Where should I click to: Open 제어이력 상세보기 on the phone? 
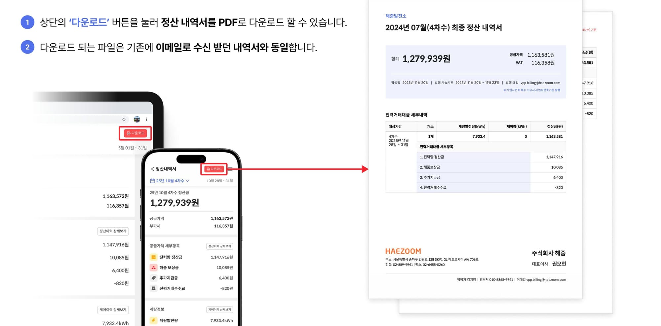tap(219, 309)
